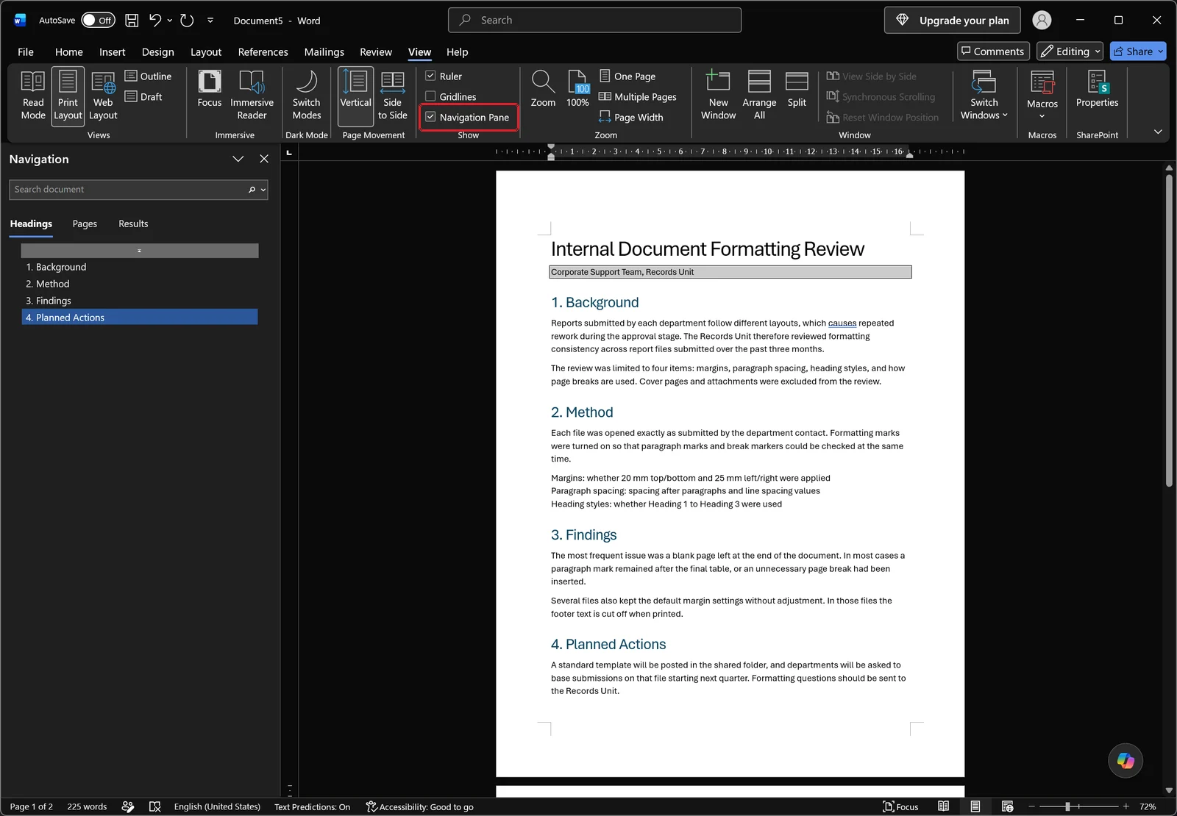
Task: Click the zoom out minus button
Action: (1031, 806)
